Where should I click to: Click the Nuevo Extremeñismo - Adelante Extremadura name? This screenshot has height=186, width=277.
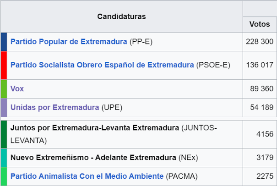(x=93, y=158)
